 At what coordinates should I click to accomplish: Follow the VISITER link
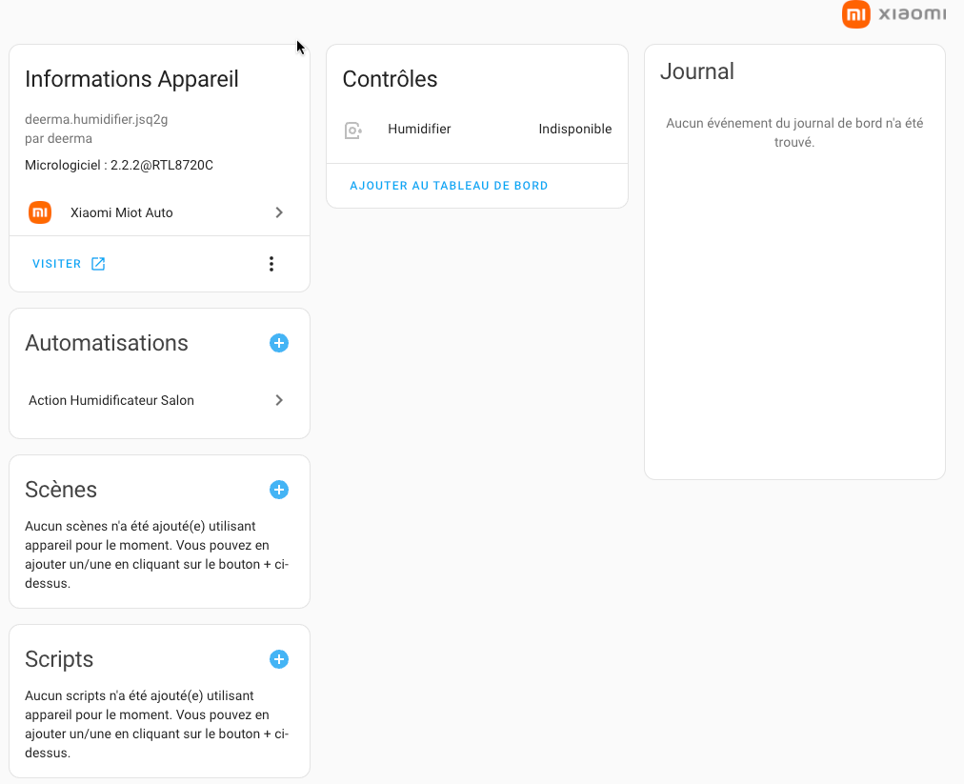point(57,264)
